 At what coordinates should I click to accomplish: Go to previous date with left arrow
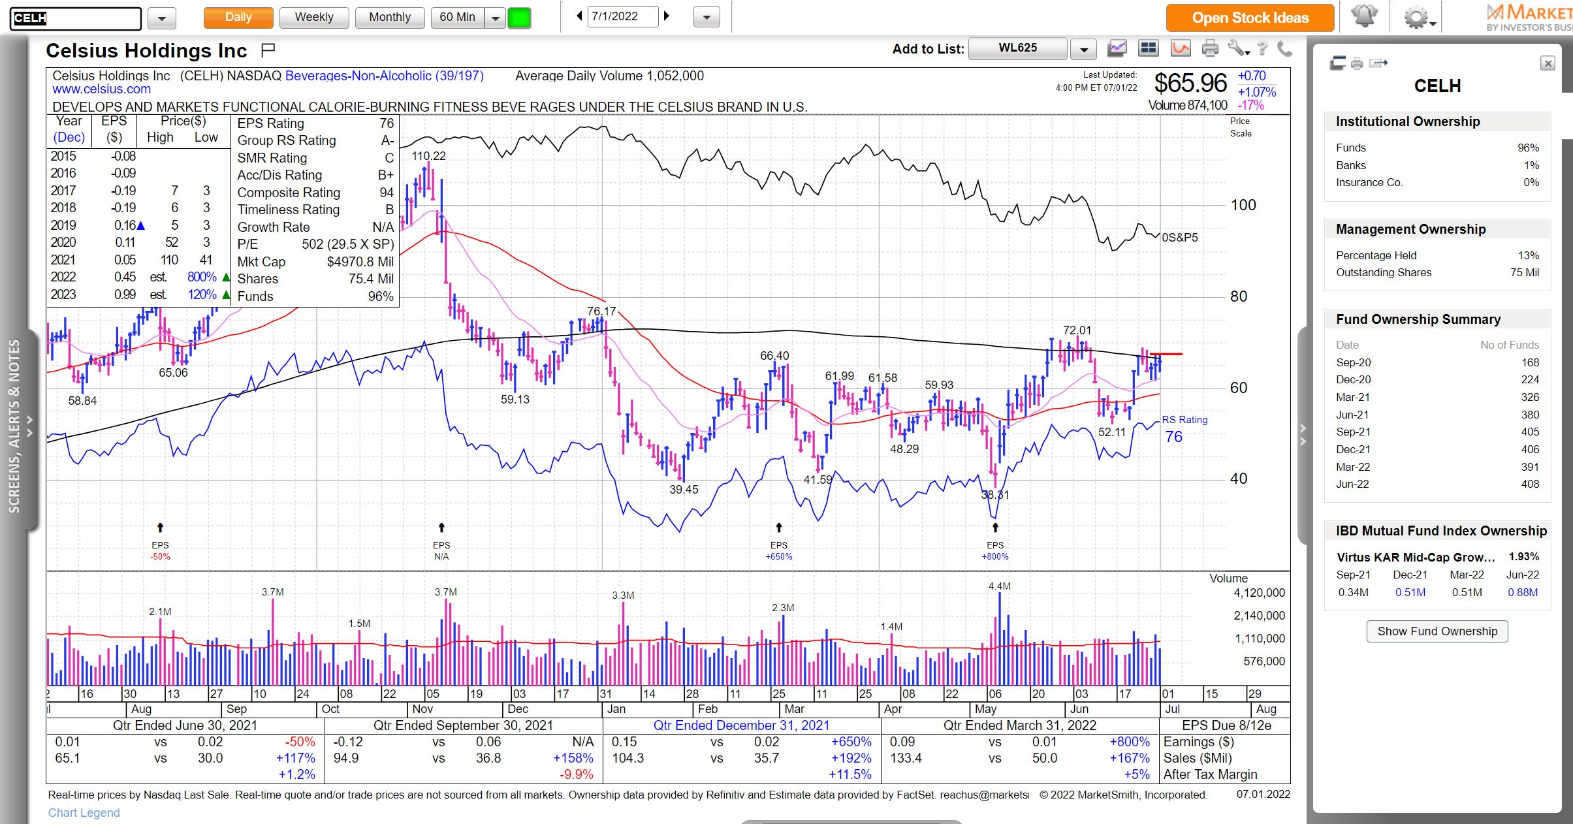pos(579,16)
